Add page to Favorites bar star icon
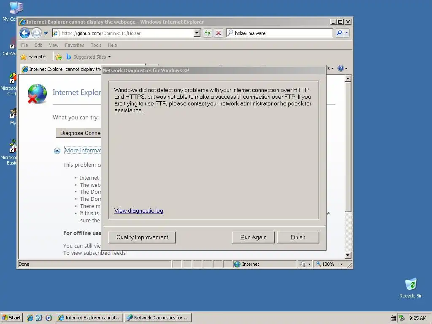This screenshot has width=432, height=324. click(x=59, y=57)
